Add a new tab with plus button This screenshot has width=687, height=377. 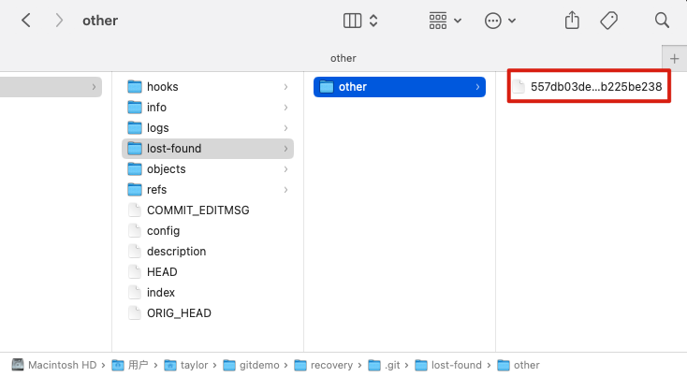click(x=674, y=58)
